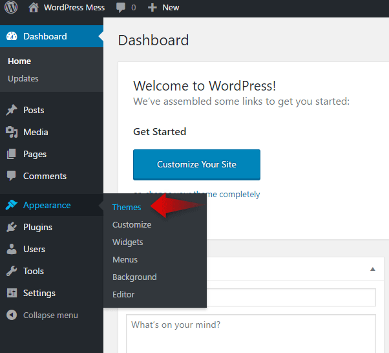Click the Posts pushpin icon
Image resolution: width=389 pixels, height=353 pixels.
[12, 111]
